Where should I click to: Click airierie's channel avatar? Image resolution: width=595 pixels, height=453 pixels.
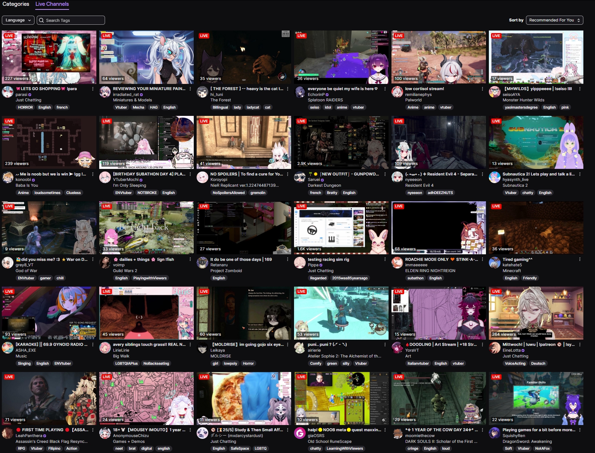300,348
